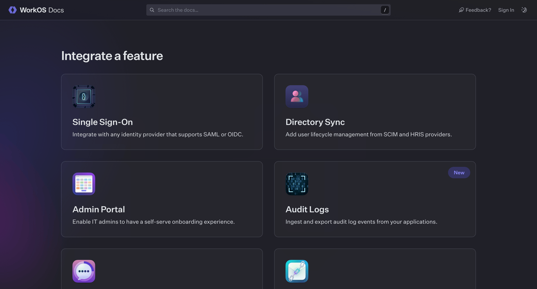Click the WorkOS logo icon
537x289 pixels.
pyautogui.click(x=12, y=10)
